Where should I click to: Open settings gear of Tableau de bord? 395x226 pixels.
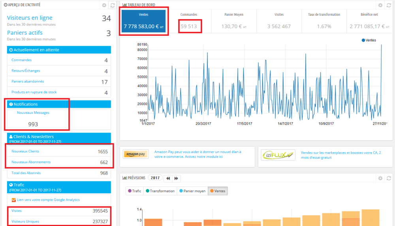(380, 5)
